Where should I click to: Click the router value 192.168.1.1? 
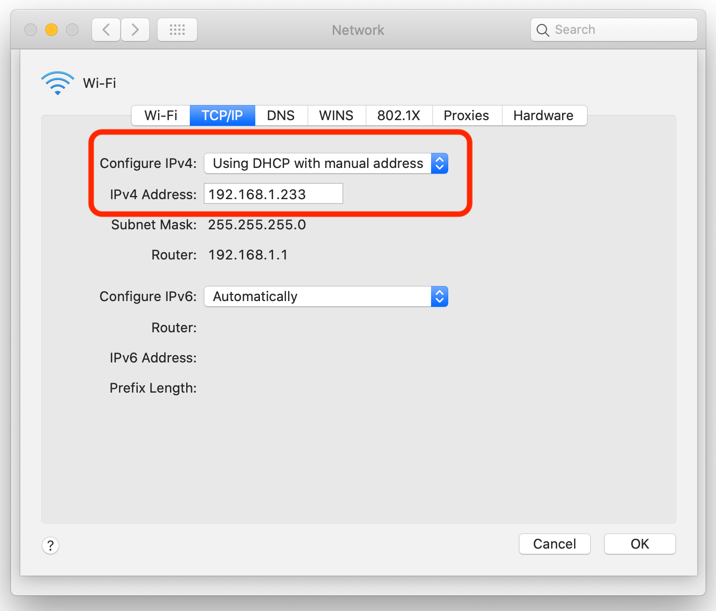tap(248, 255)
